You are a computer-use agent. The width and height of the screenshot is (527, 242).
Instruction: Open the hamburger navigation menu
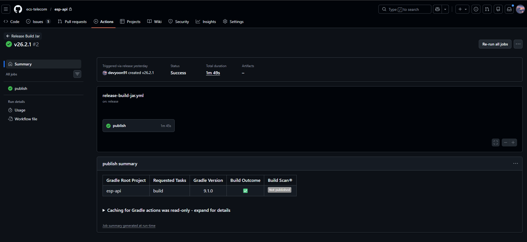(x=6, y=9)
